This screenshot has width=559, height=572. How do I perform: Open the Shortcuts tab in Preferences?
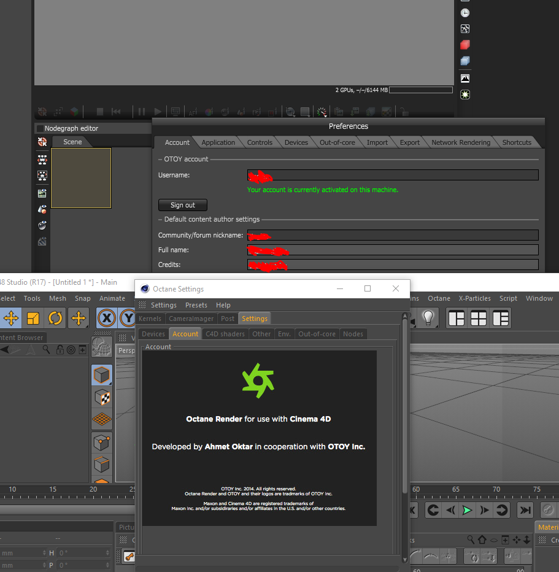coord(517,142)
